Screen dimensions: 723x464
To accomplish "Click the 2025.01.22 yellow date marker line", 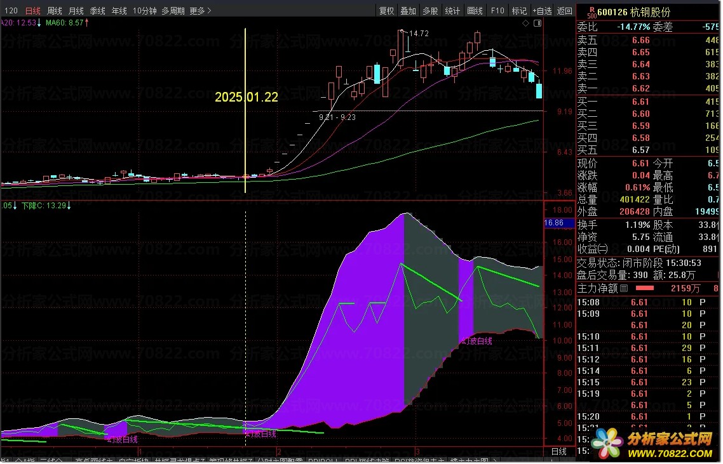I will 245,110.
